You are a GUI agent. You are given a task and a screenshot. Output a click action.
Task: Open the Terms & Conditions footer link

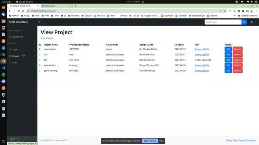(247, 140)
